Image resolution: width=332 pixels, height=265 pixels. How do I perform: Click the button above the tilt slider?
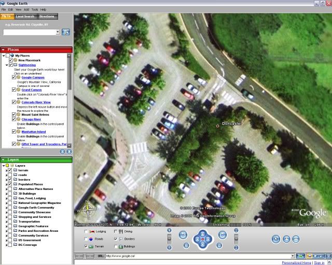237,230
